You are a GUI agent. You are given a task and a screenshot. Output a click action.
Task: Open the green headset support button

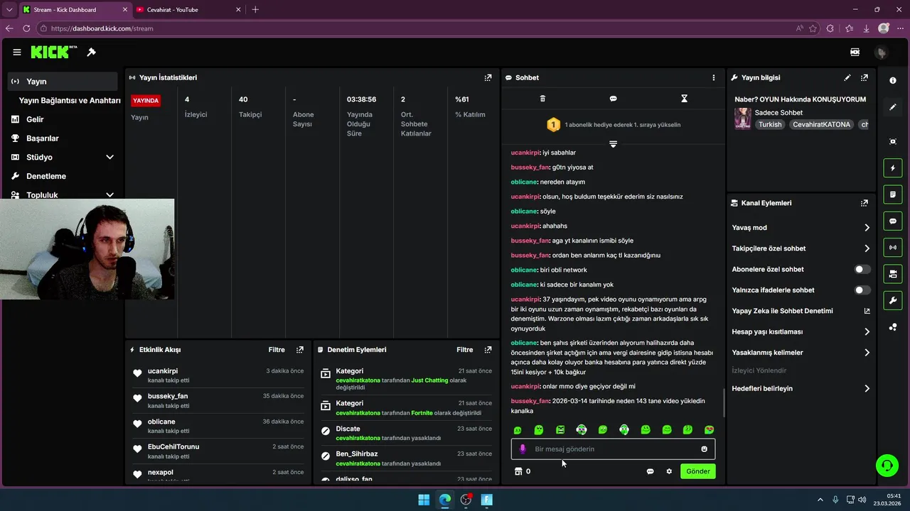click(x=887, y=466)
